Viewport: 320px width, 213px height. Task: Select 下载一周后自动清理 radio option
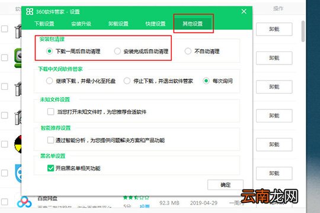tap(49, 51)
